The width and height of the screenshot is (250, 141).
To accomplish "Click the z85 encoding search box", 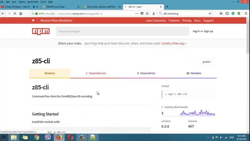I will click(184, 14).
